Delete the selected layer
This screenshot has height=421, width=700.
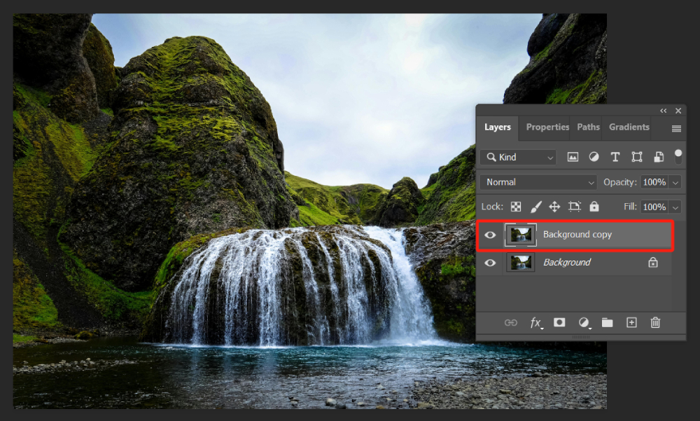point(655,322)
